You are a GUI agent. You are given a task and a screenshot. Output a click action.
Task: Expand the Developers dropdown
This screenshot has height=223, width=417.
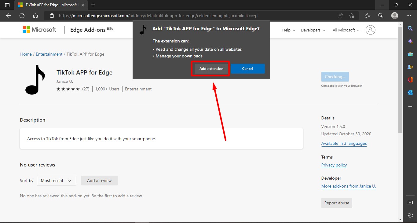point(313,30)
